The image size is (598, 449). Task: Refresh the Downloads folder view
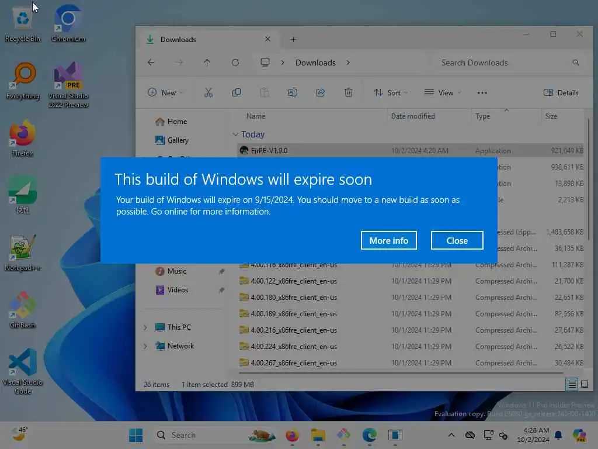[235, 62]
